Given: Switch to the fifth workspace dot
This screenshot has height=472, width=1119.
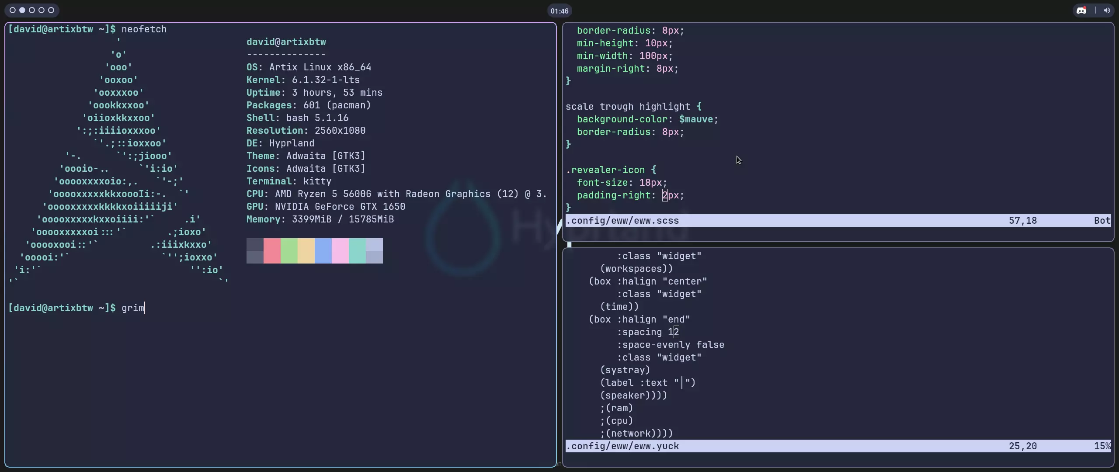Looking at the screenshot, I should point(51,10).
